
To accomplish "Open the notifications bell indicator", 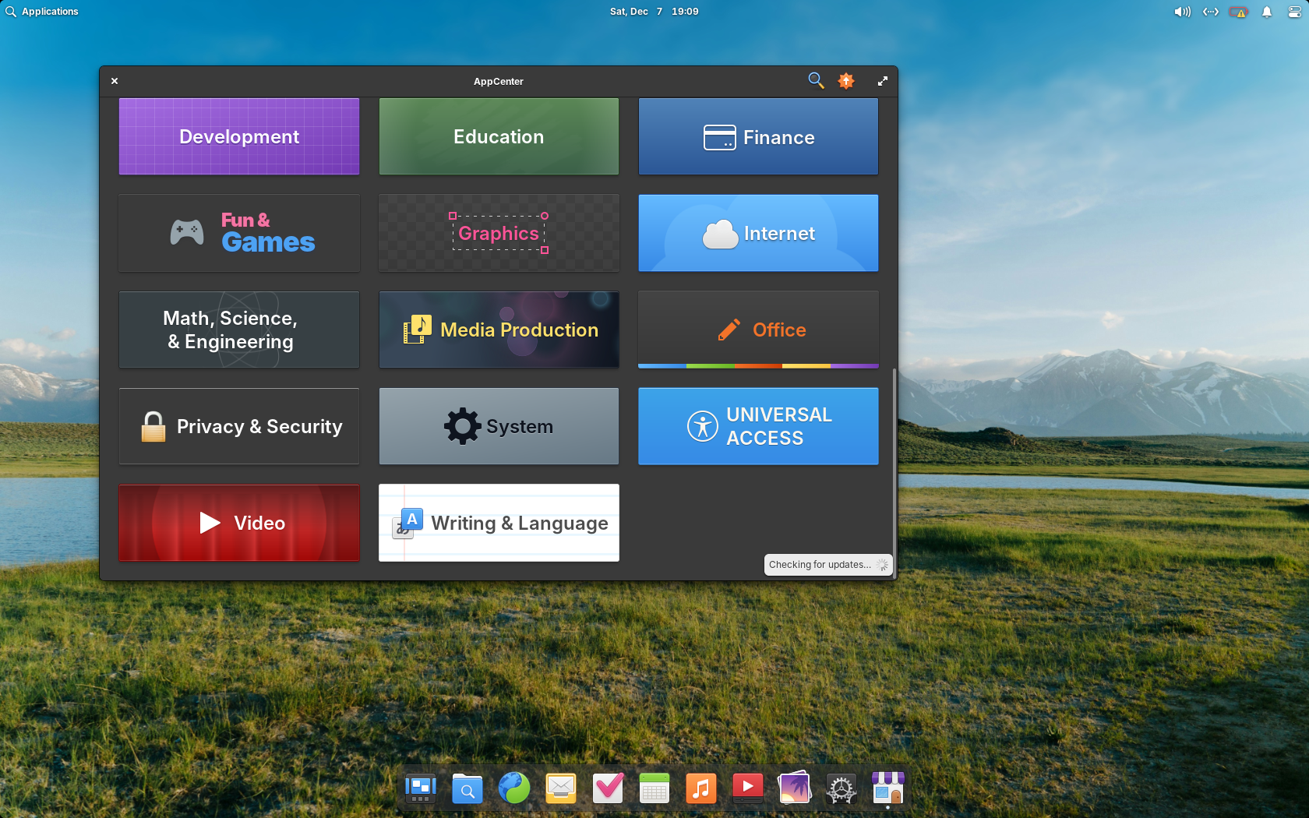I will (x=1267, y=12).
